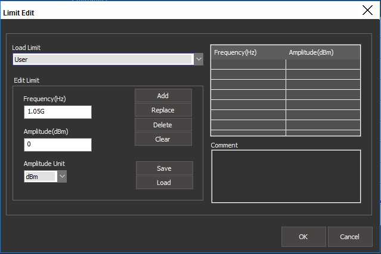381x254 pixels.
Task: Confirm the dialog with OK
Action: (x=303, y=237)
